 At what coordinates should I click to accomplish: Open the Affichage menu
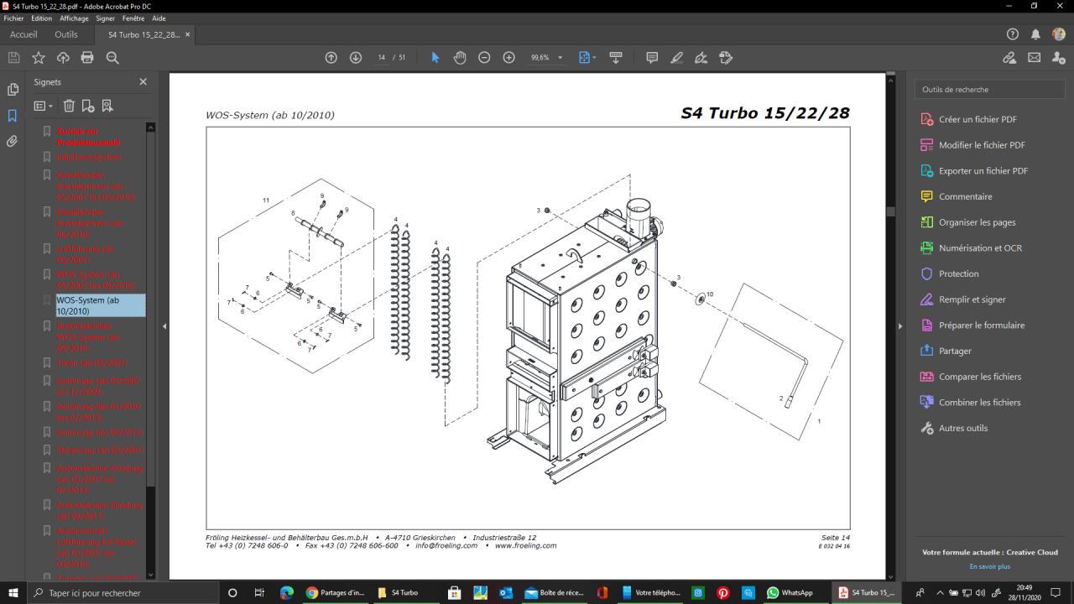tap(74, 18)
